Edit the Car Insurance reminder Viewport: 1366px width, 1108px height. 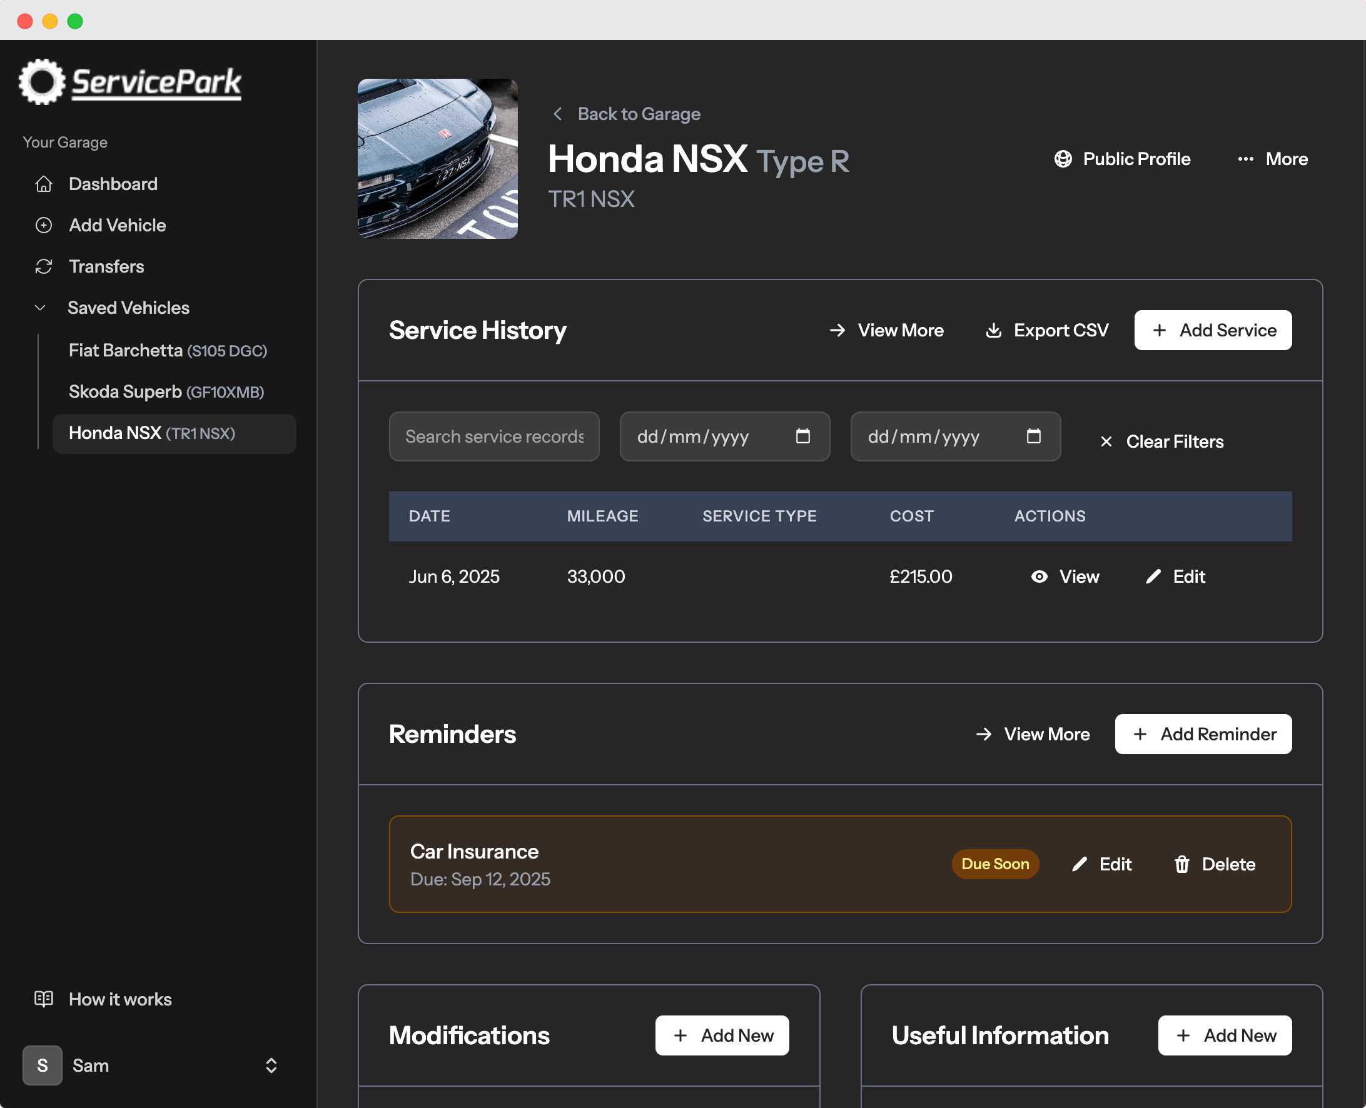click(x=1101, y=864)
